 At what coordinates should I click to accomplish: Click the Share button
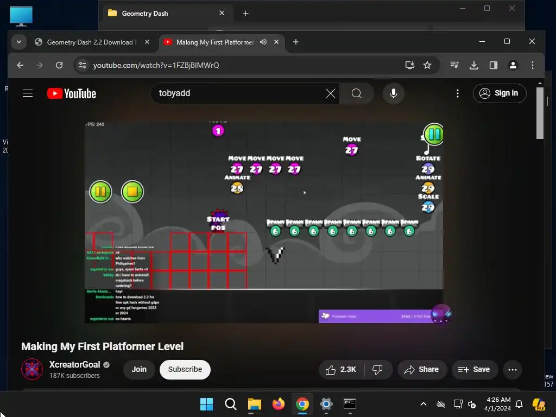click(421, 369)
